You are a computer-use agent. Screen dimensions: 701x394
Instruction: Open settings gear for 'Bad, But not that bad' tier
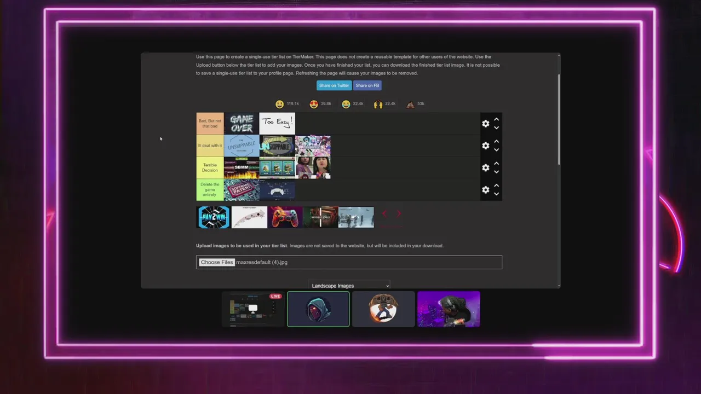[485, 124]
